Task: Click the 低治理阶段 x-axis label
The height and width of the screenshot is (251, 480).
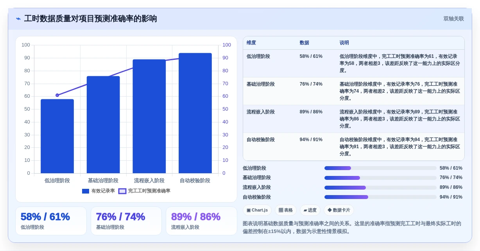Action: [57, 181]
